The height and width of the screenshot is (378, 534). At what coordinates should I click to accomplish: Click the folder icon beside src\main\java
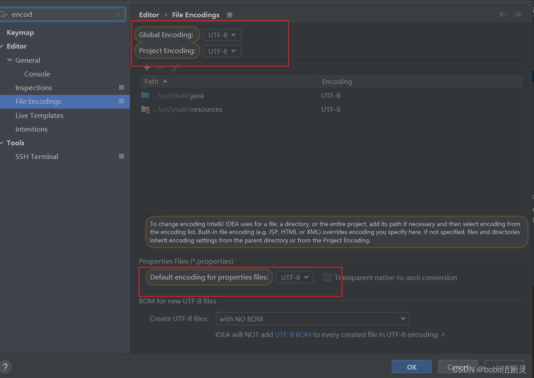click(146, 95)
